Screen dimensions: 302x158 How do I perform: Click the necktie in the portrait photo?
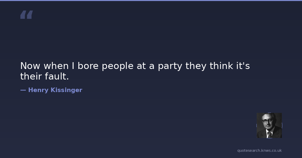270,134
